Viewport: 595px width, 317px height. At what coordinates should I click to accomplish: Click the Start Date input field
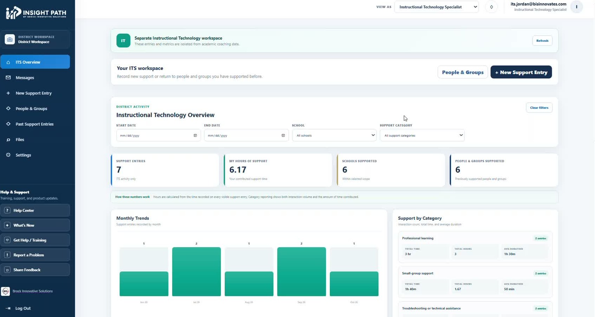pos(158,135)
